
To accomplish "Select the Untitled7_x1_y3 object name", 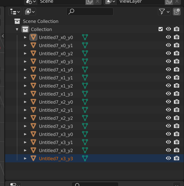I will 56,94.
